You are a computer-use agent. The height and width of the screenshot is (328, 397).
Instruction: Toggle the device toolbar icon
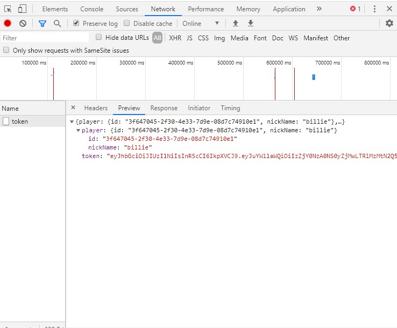click(x=22, y=9)
